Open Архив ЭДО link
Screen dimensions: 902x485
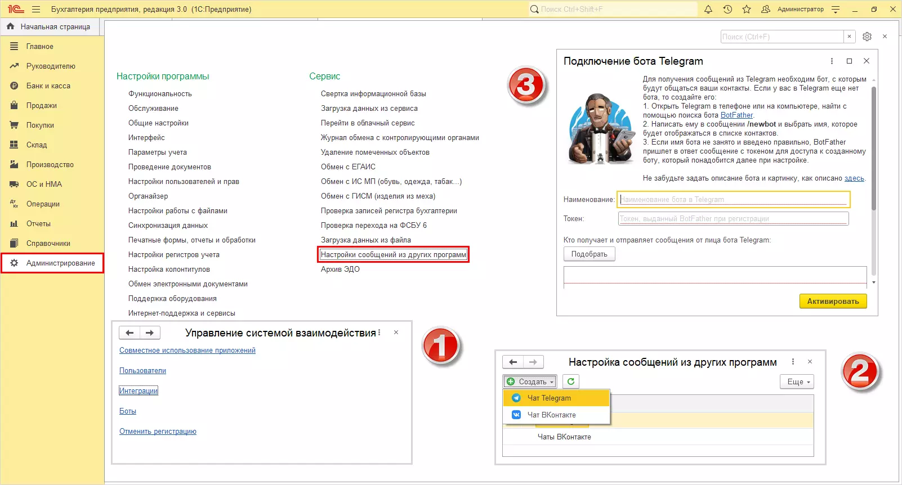click(340, 270)
